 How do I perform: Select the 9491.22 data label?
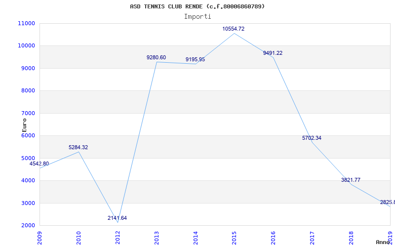[x=273, y=53]
